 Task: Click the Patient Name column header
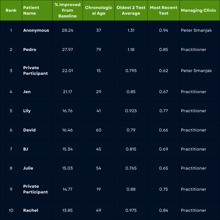coord(31,10)
